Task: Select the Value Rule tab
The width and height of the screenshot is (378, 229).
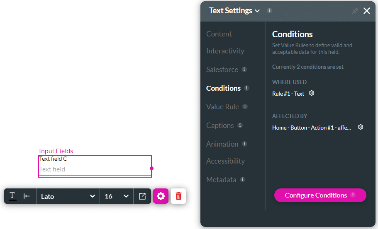Action: pos(222,107)
